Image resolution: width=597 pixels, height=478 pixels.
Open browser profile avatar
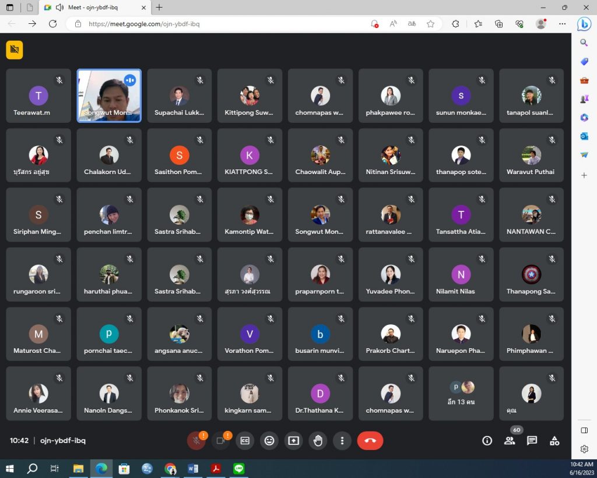(x=540, y=24)
